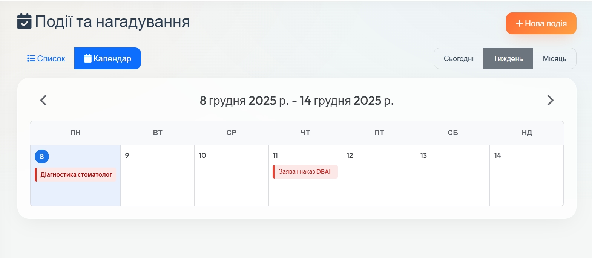The image size is (592, 258).
Task: Switch to the Список view tab
Action: [46, 58]
